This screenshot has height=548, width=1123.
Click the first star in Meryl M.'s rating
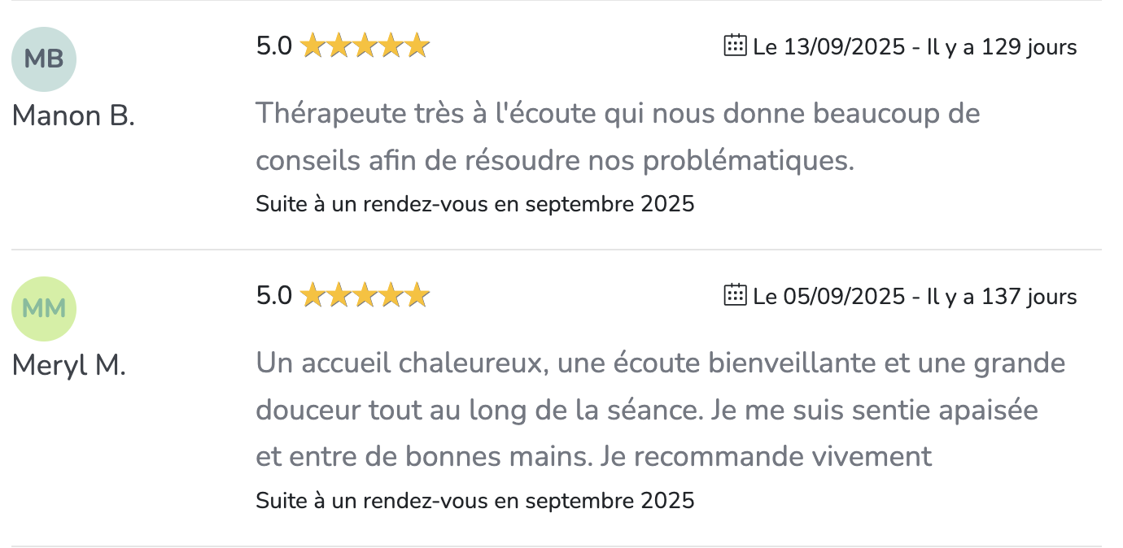pos(313,296)
